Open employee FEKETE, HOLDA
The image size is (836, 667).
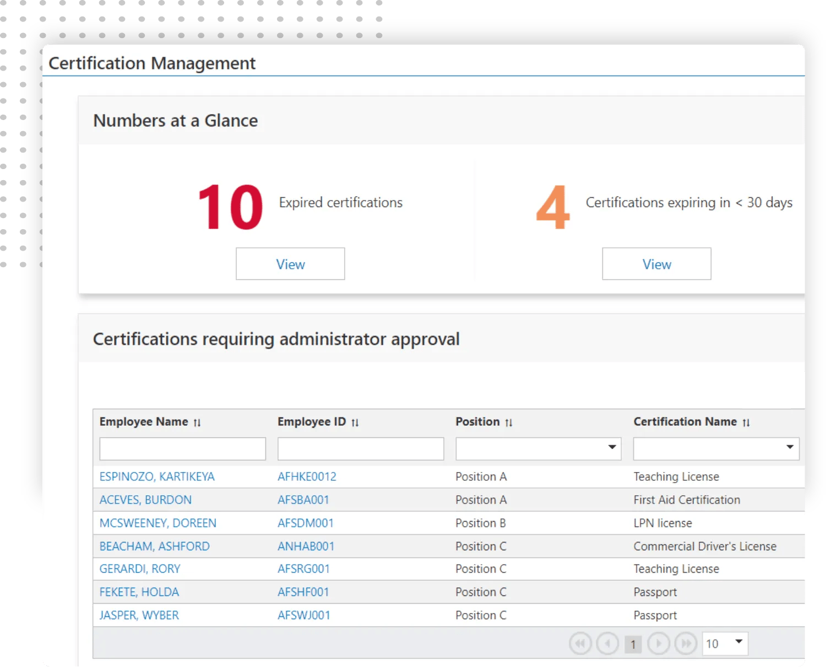[139, 592]
